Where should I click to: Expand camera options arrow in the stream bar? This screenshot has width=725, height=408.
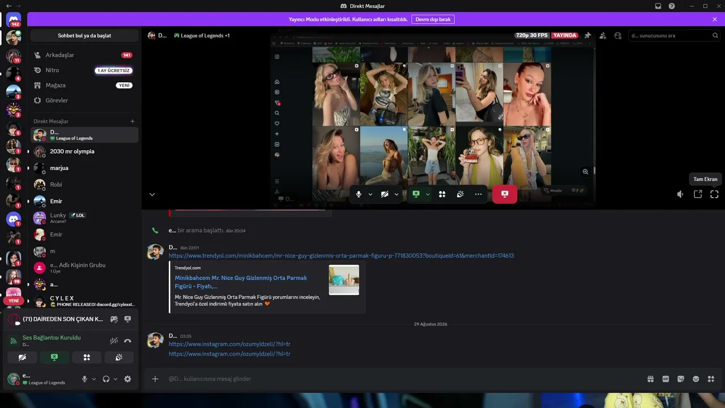tap(396, 194)
